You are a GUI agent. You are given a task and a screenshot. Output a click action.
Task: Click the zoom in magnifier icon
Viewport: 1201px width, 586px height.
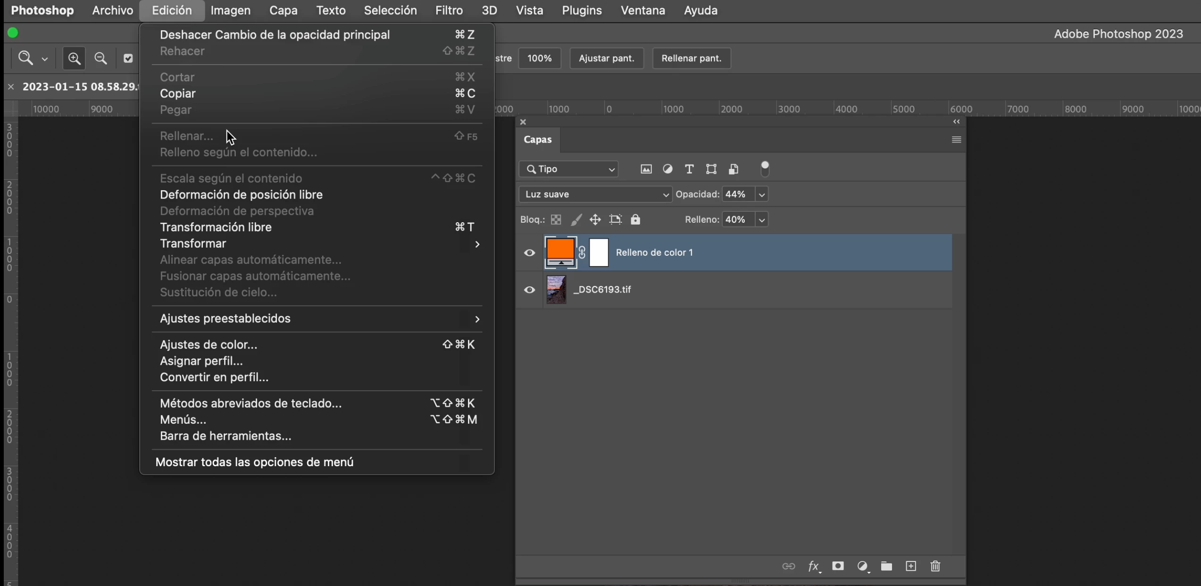[74, 59]
